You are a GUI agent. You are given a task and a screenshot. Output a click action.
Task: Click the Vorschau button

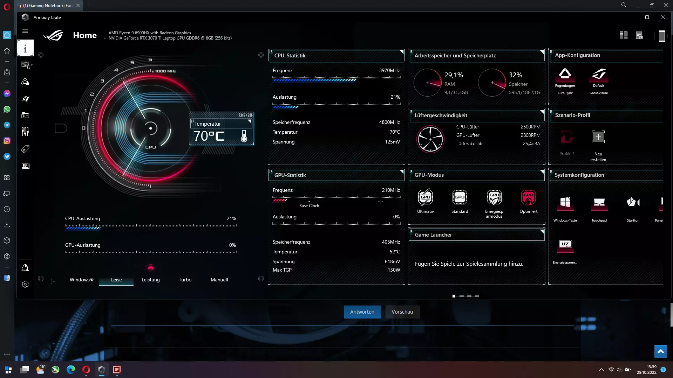(x=402, y=312)
